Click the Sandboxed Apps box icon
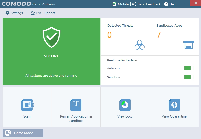The width and height of the screenshot is (201, 139). click(x=189, y=45)
